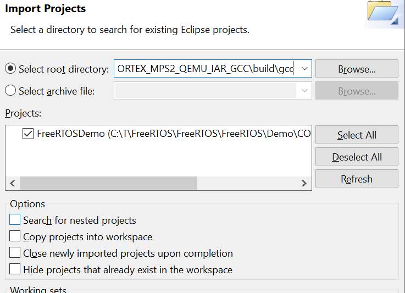405x293 pixels.
Task: Check Hide projects that already exist
Action: pos(15,269)
